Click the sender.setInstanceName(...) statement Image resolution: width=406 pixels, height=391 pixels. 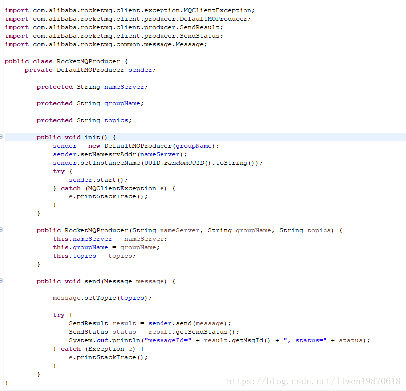[158, 163]
